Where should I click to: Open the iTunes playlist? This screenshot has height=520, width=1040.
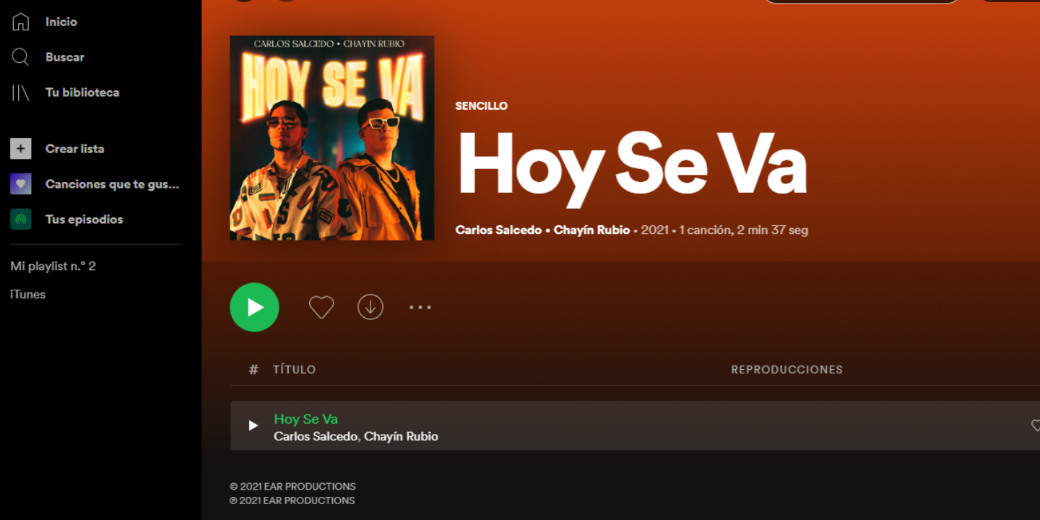pos(27,294)
